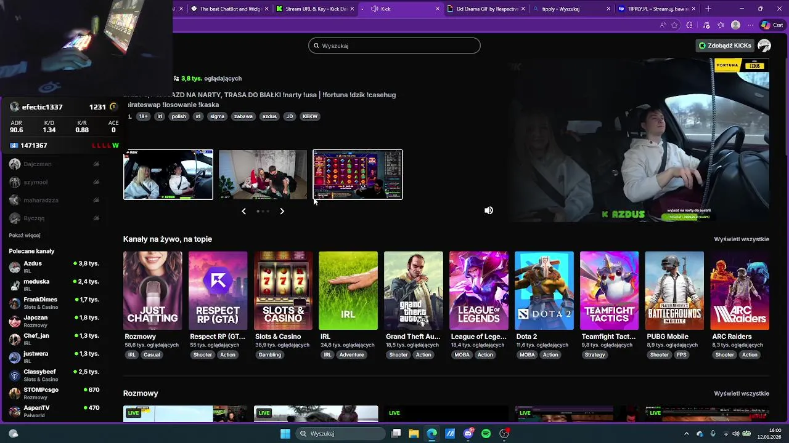The width and height of the screenshot is (789, 443).
Task: Click the Strategy tag under Teamfight Tactics
Action: tap(595, 355)
